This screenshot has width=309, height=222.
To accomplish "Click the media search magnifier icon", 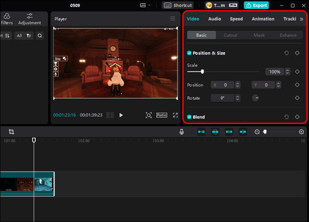I will click(x=40, y=36).
